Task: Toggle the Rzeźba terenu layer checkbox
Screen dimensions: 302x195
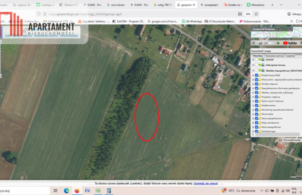Action: [x=256, y=105]
